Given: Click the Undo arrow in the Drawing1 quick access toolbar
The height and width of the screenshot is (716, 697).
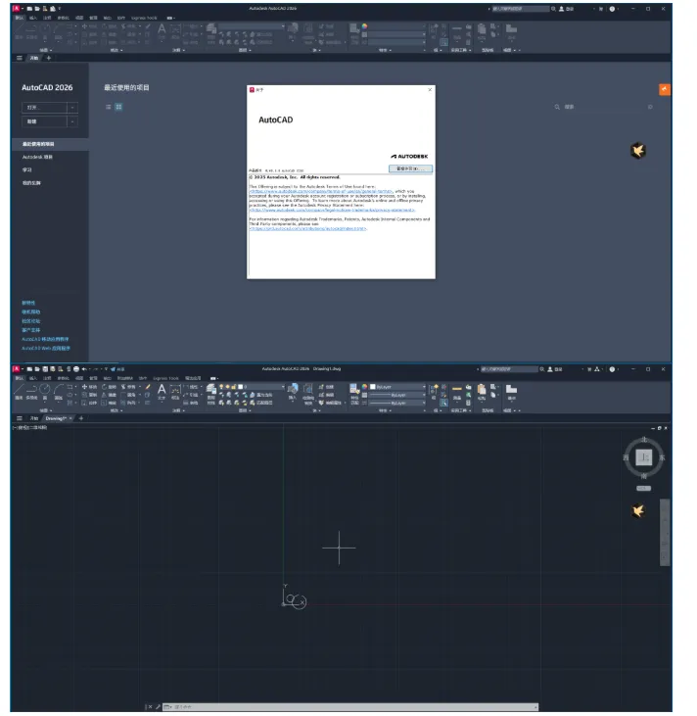Looking at the screenshot, I should (x=84, y=369).
